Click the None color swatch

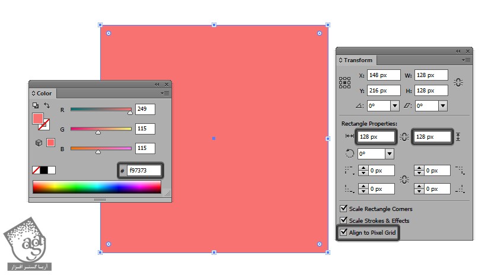point(36,170)
